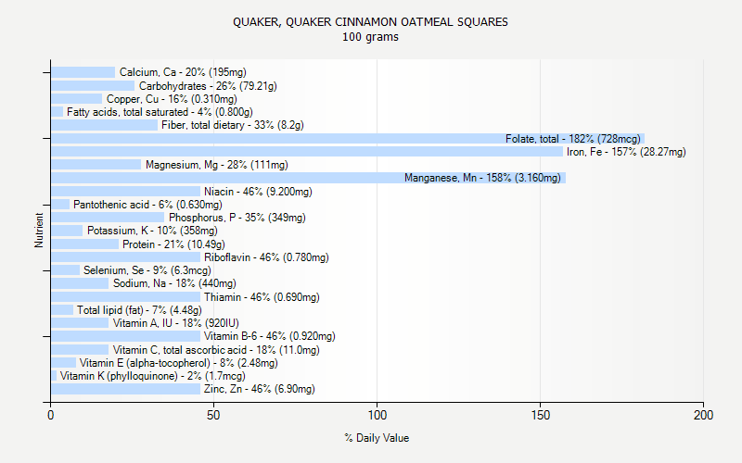742x463 pixels.
Task: Click the Phosphorus bar
Action: click(108, 218)
